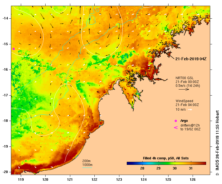The image size is (222, 184).
Task: Click the 'drifters@12h' legend text
Action: point(190,125)
